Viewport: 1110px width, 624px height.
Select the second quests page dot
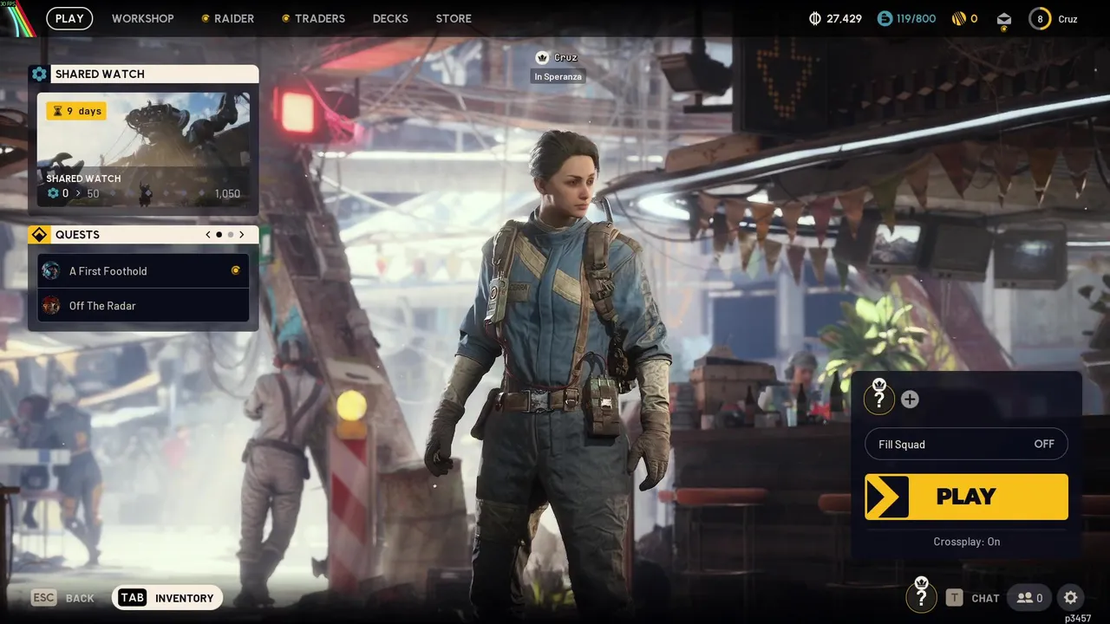(x=231, y=235)
